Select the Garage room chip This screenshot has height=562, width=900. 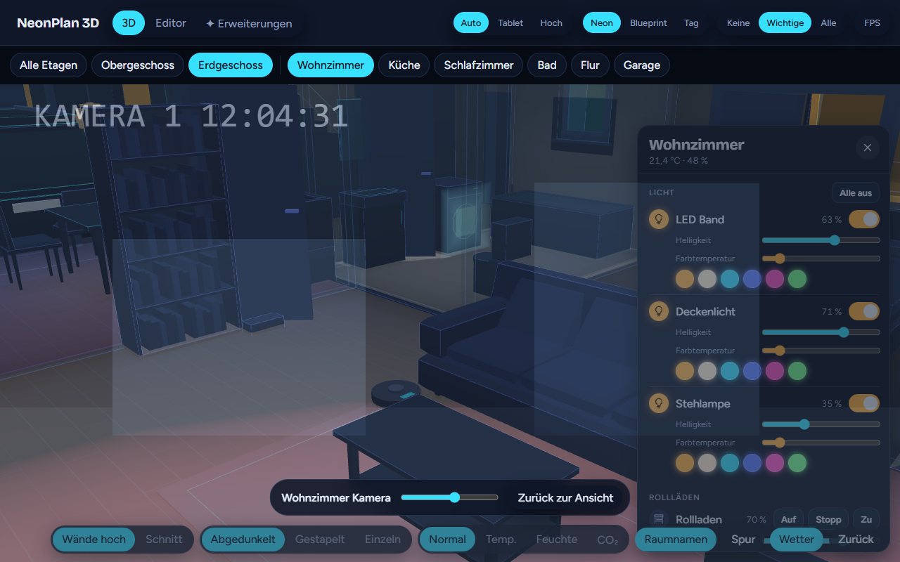click(642, 65)
